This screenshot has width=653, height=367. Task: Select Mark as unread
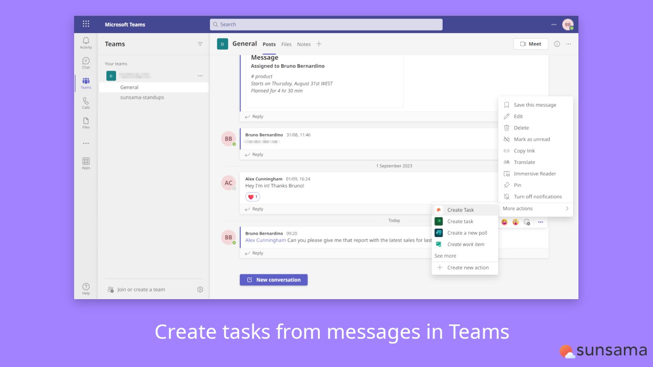tap(535, 139)
